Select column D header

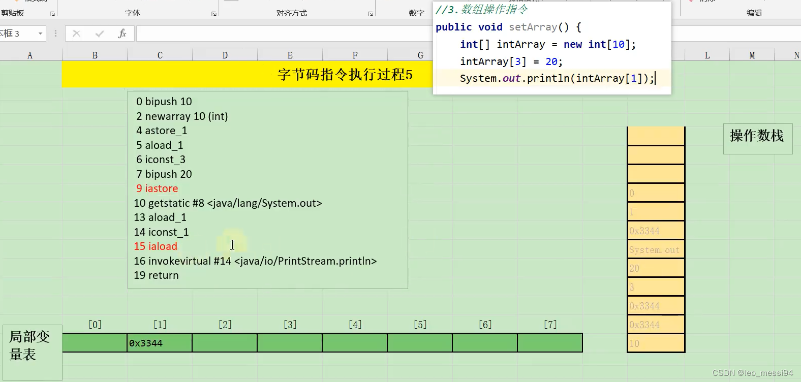(x=225, y=55)
